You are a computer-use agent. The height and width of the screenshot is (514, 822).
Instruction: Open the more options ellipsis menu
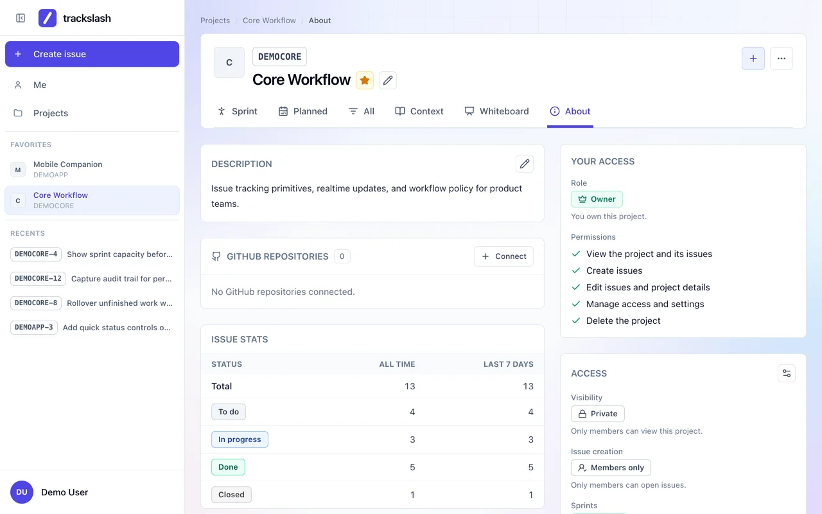tap(782, 58)
